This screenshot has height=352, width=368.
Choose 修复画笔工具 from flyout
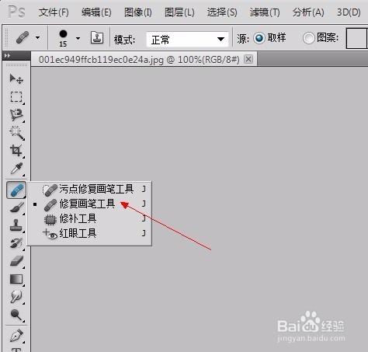click(89, 204)
